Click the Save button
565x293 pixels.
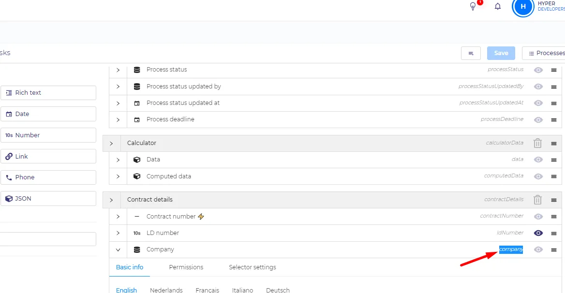(x=501, y=53)
